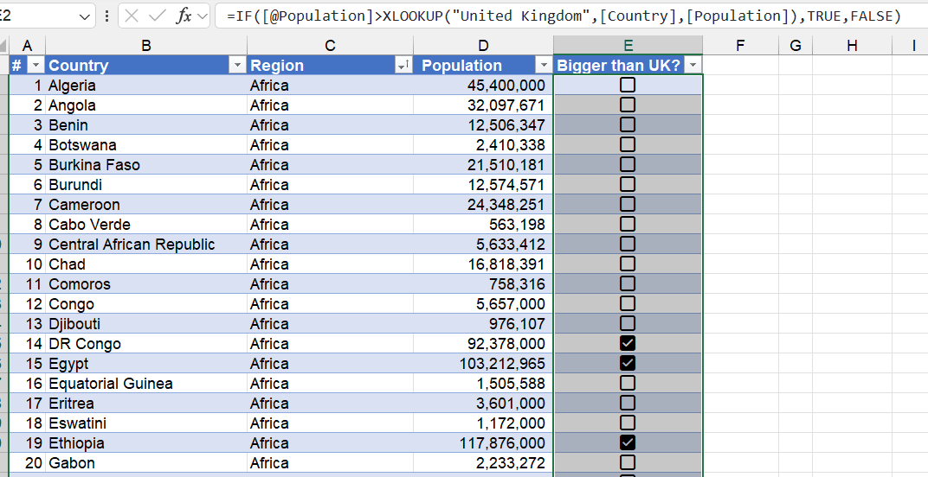928x477 pixels.
Task: Toggle the checkbox for Algeria
Action: point(628,85)
